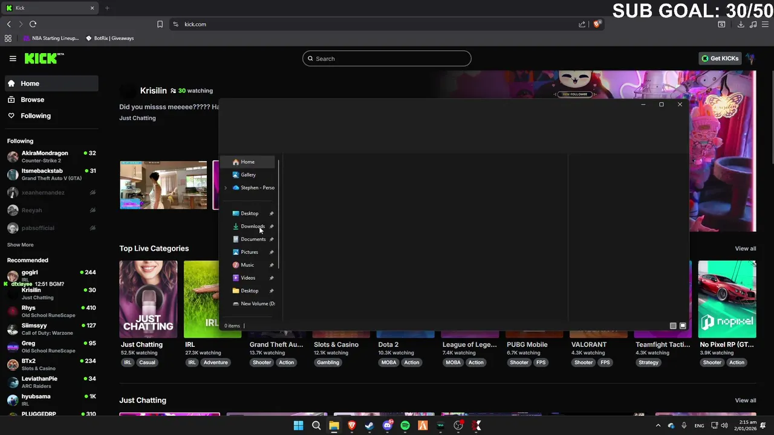Open a new browser tab with plus
Viewport: 774px width, 435px height.
coord(107,8)
